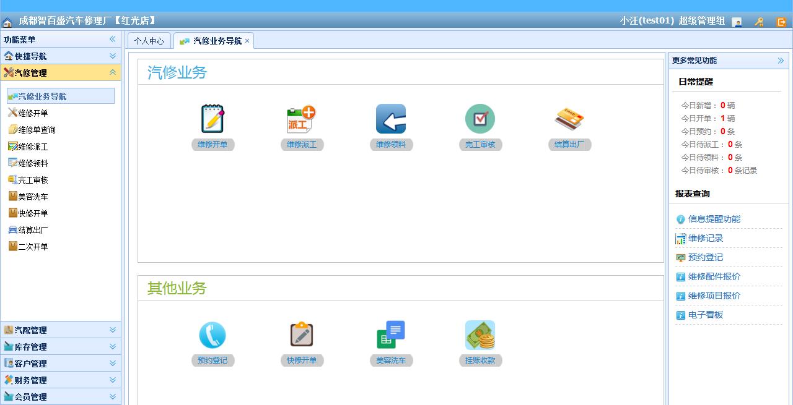Expand the 快捷导航 section
Viewport: 793px width, 405px height.
pyautogui.click(x=113, y=56)
